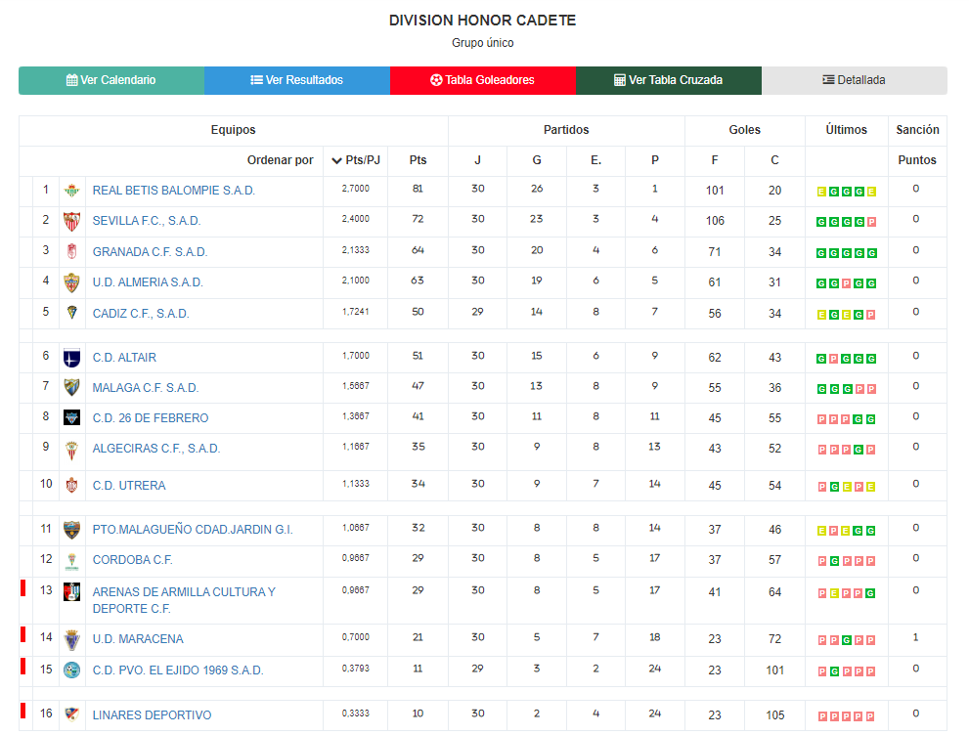Click the C.D. Utrera crest icon
This screenshot has width=969, height=735.
pyautogui.click(x=71, y=485)
